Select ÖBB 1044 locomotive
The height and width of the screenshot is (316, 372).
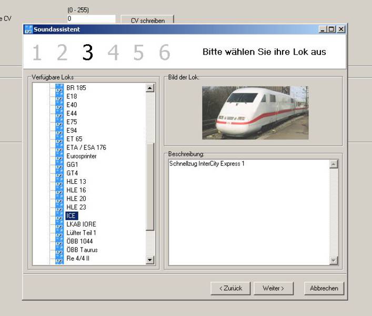(x=79, y=242)
